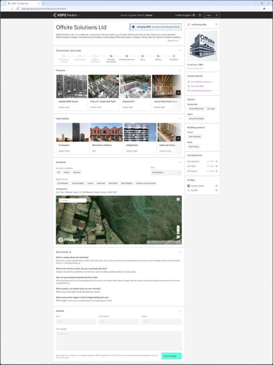Select the London region chip
This screenshot has width=273, height=365.
click(x=90, y=183)
